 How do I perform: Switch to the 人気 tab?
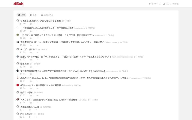pyautogui.click(x=22, y=15)
